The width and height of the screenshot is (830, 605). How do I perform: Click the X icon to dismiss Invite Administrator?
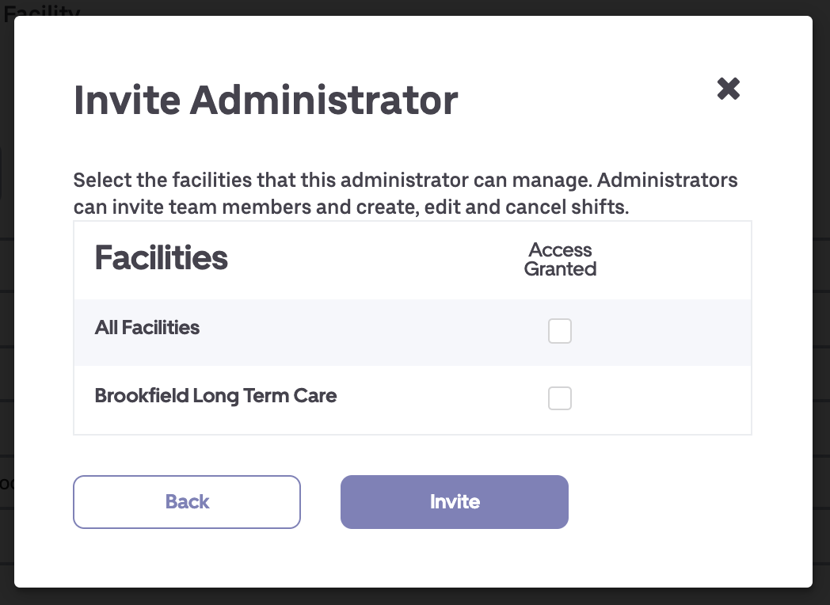728,89
